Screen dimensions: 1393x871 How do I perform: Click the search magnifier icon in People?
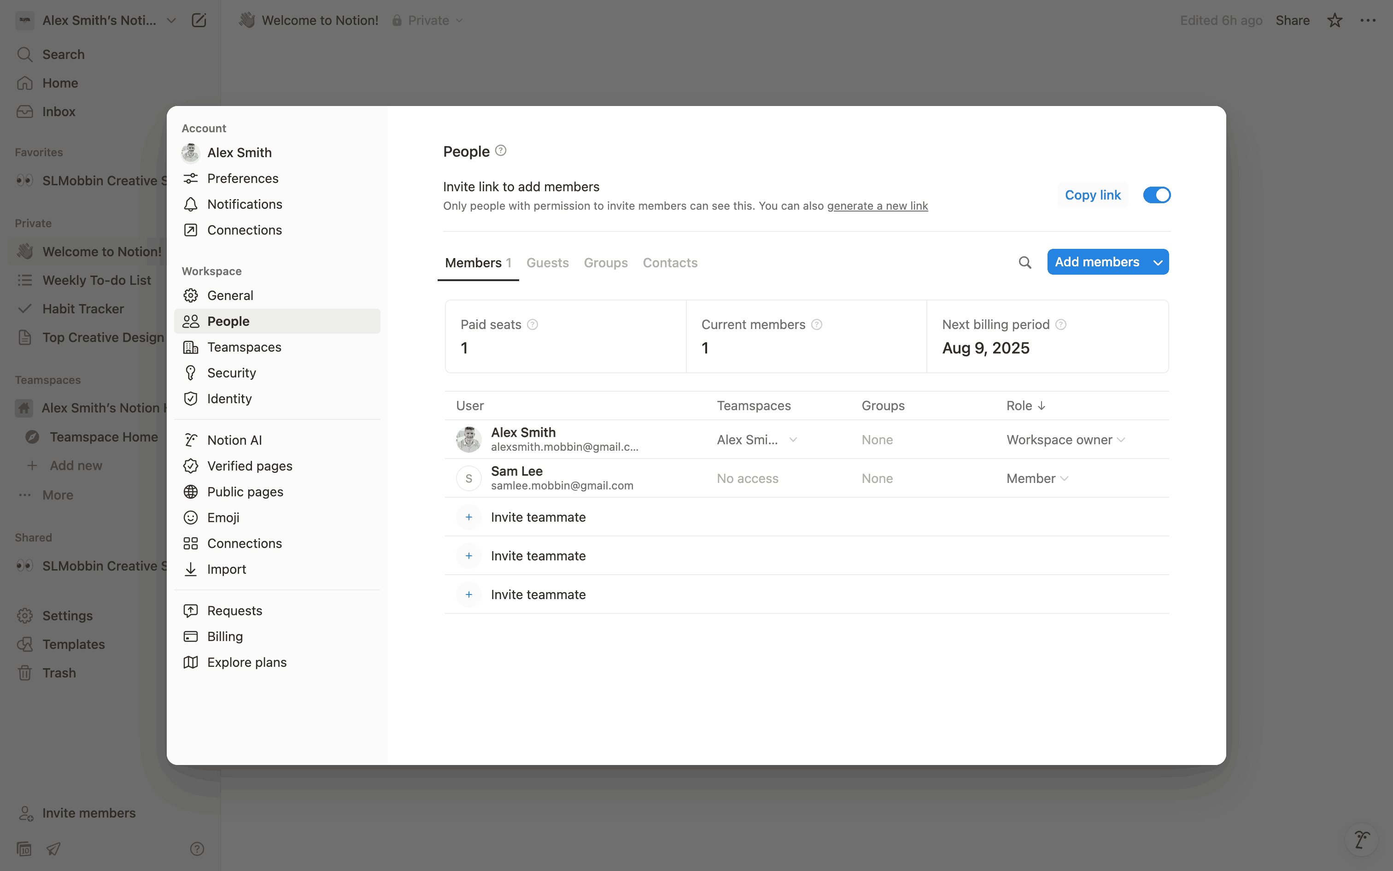[x=1024, y=263]
